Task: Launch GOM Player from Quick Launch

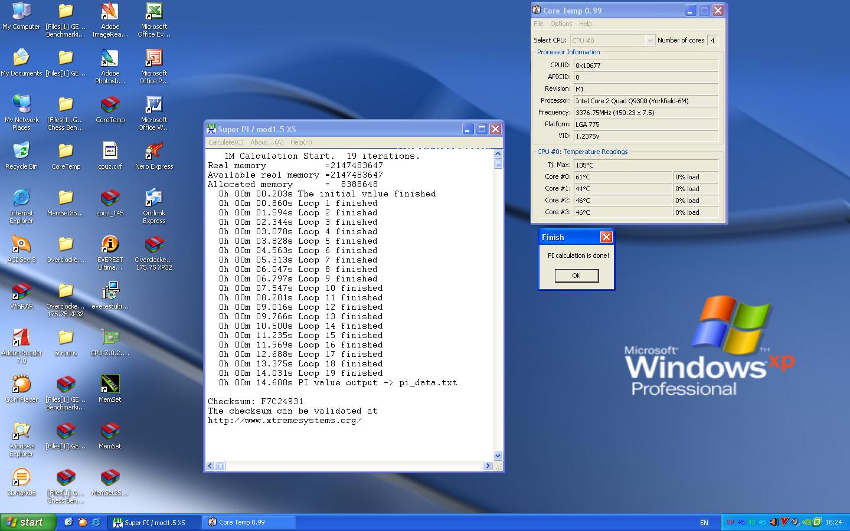Action: click(x=83, y=522)
